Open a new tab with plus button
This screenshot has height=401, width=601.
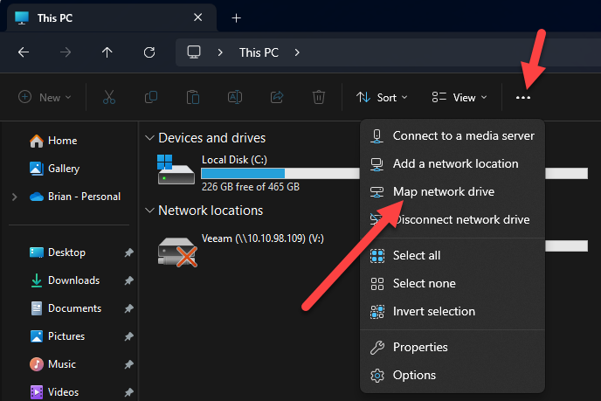click(x=236, y=18)
